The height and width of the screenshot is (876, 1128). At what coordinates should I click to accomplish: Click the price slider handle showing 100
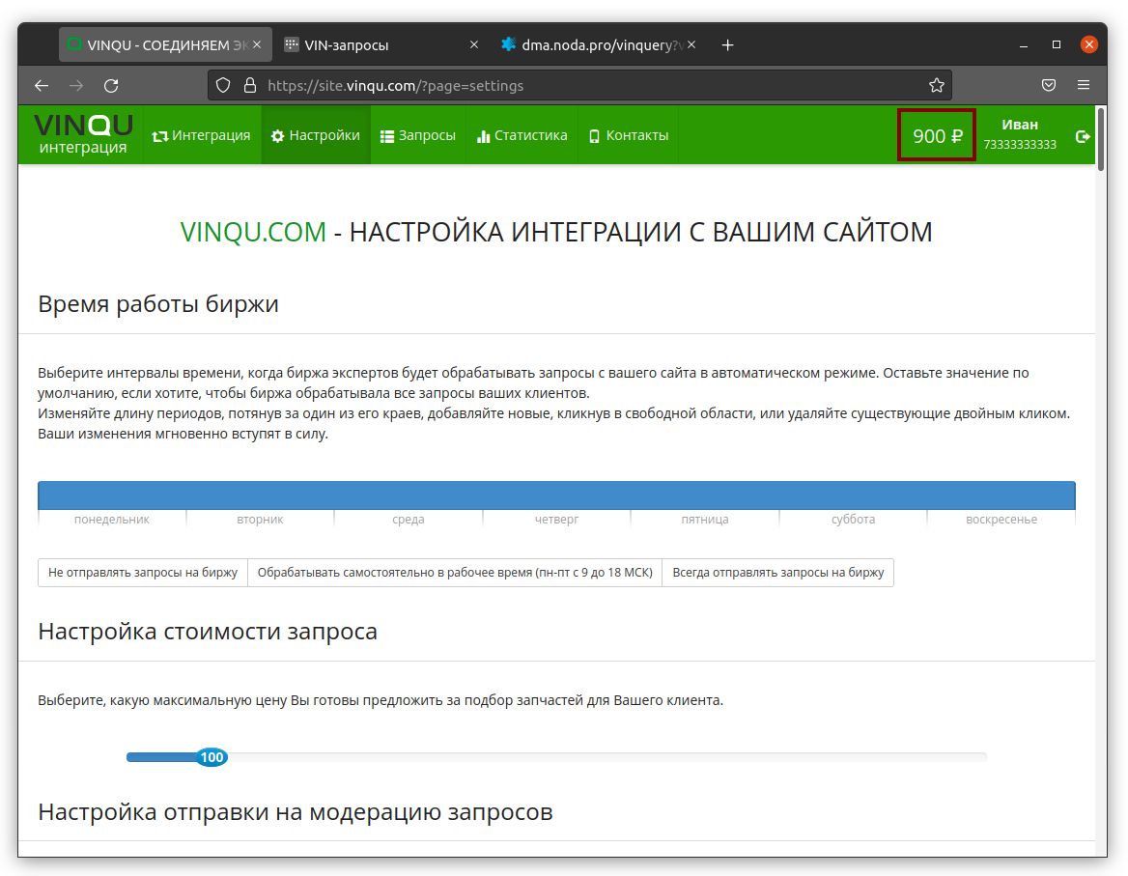211,756
